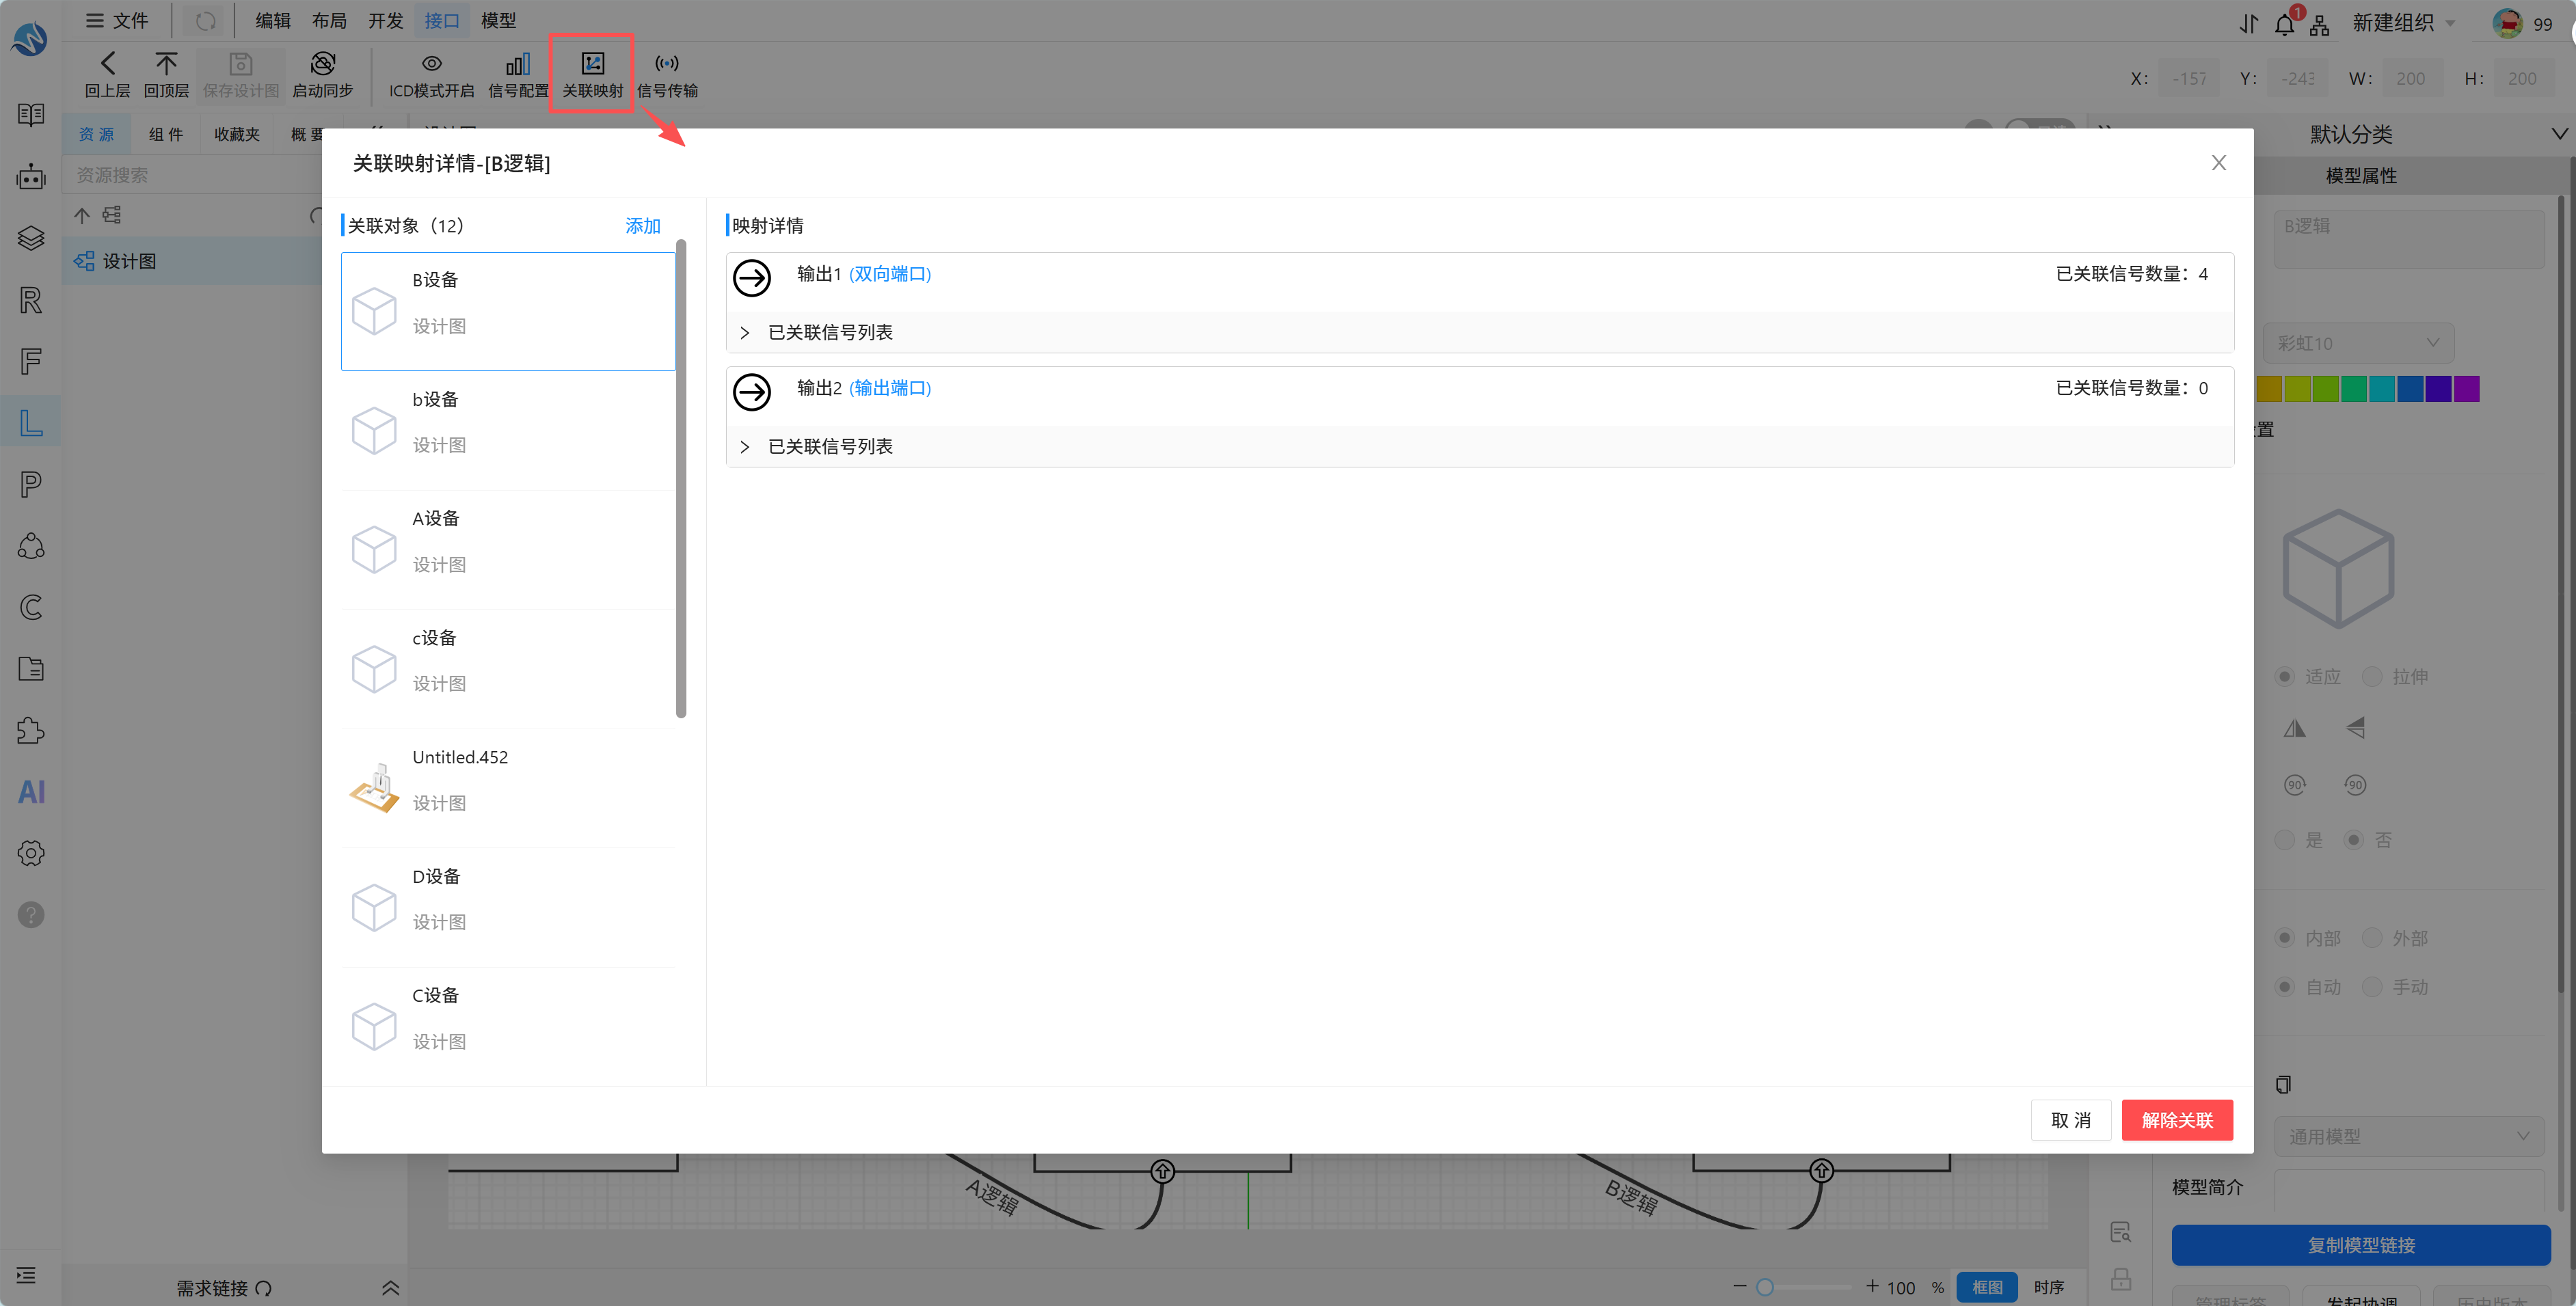Open the 编辑 menu
The width and height of the screenshot is (2576, 1306).
click(272, 20)
